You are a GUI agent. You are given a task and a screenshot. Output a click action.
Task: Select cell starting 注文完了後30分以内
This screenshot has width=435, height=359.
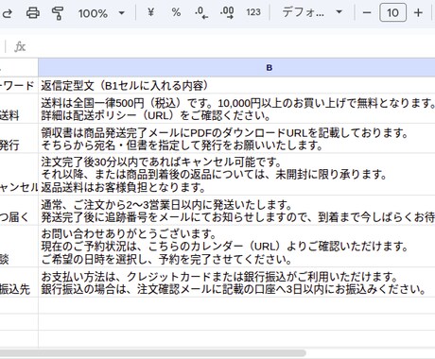coord(236,174)
